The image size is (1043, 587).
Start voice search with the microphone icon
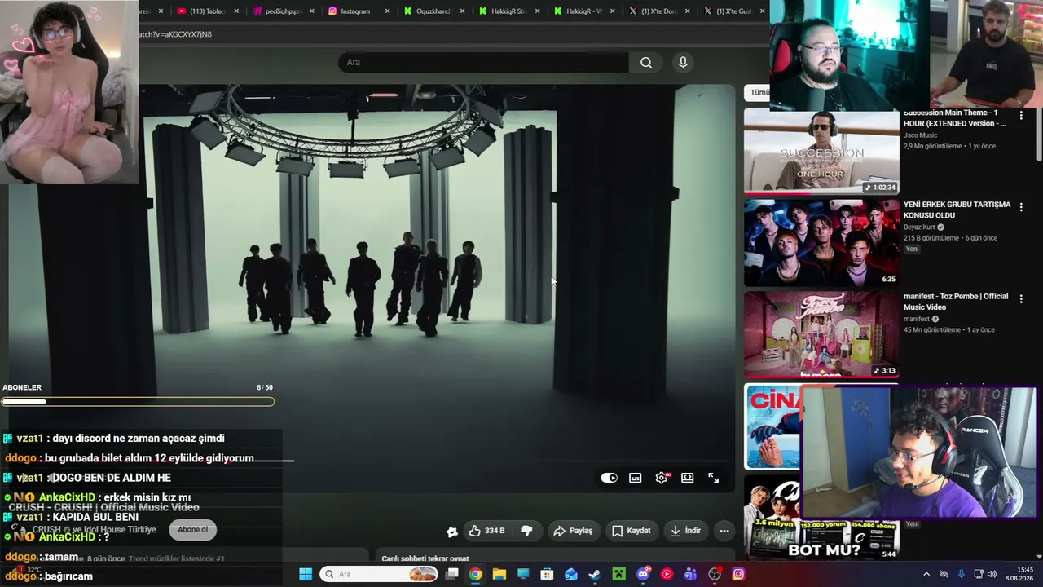683,63
